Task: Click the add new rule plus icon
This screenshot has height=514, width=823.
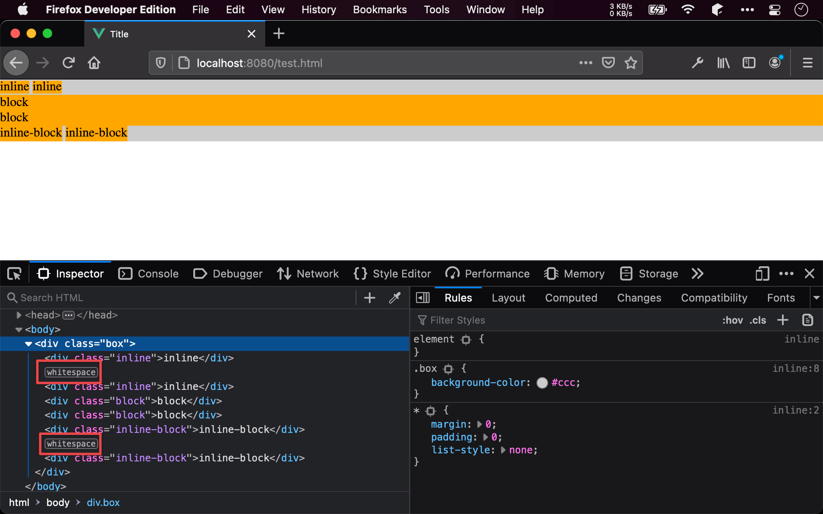Action: [782, 320]
